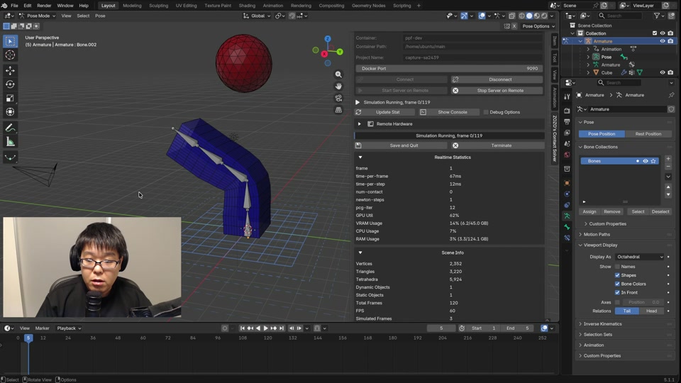Jump to the timeline end frame

click(282, 328)
